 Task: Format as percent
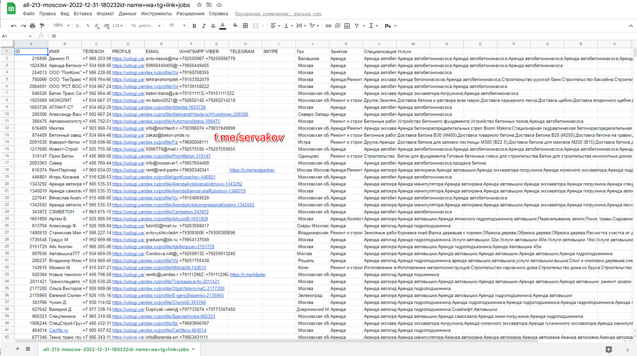tap(88, 25)
